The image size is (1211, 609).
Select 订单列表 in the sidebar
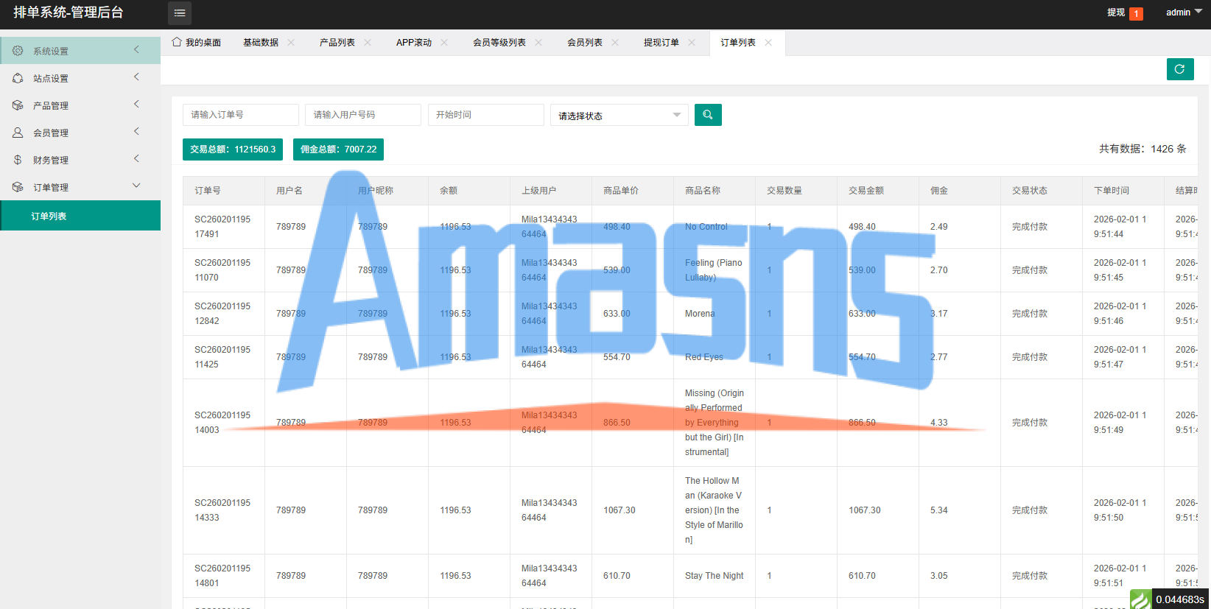pyautogui.click(x=80, y=216)
